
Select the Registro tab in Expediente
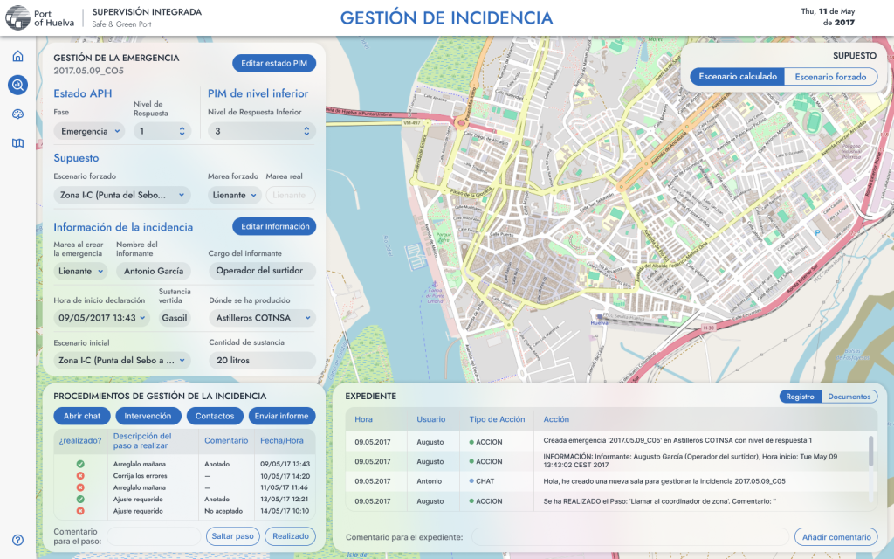(800, 397)
